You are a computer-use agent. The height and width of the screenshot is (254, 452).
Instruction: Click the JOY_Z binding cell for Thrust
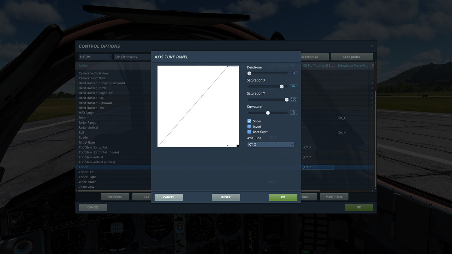point(317,167)
